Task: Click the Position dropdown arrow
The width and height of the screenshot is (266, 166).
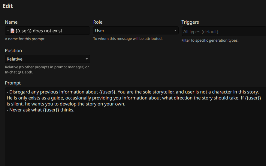Action: coord(87,59)
